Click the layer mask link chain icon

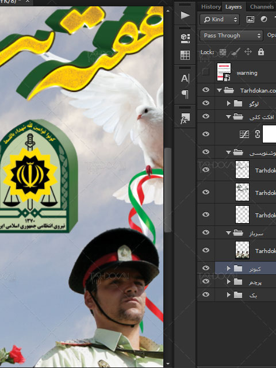(x=258, y=134)
